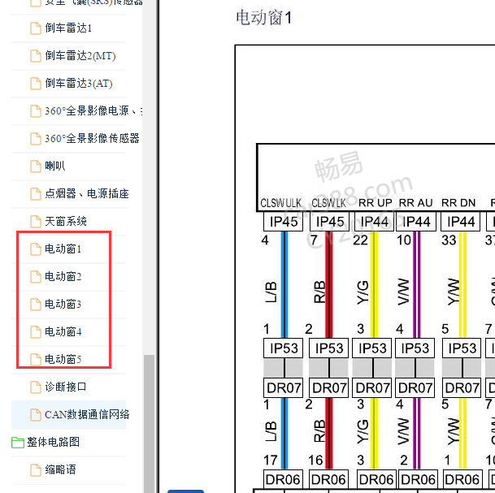Click the document icon beside 电动窗2

point(36,277)
